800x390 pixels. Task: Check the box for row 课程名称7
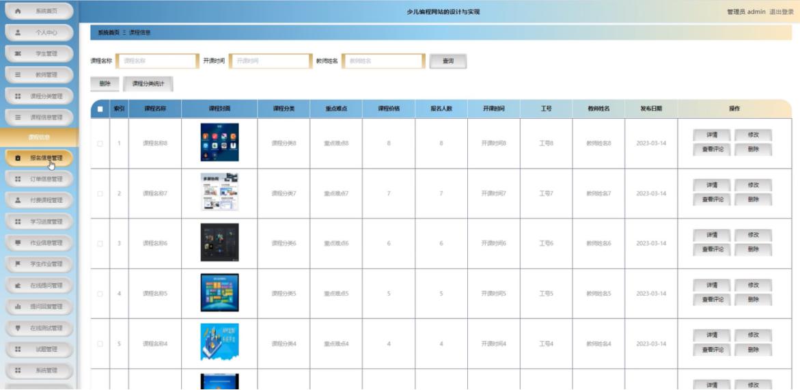100,194
